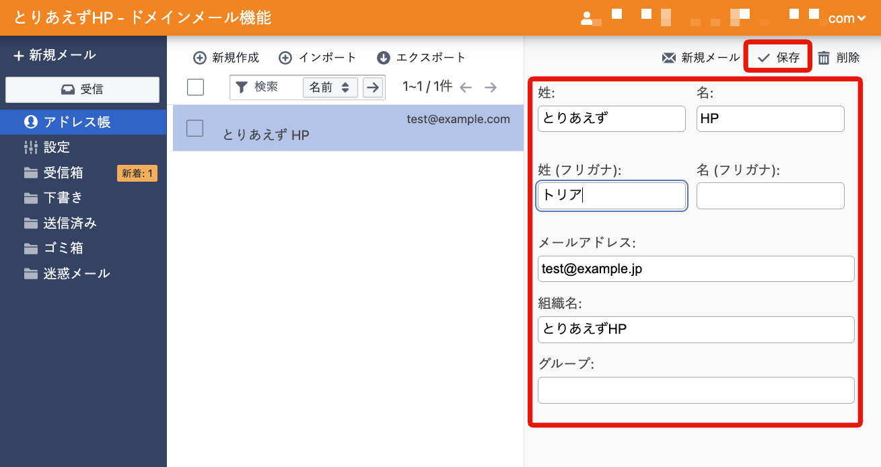This screenshot has height=467, width=881.
Task: Click the 名 (フリガナ) input field
Action: click(770, 196)
